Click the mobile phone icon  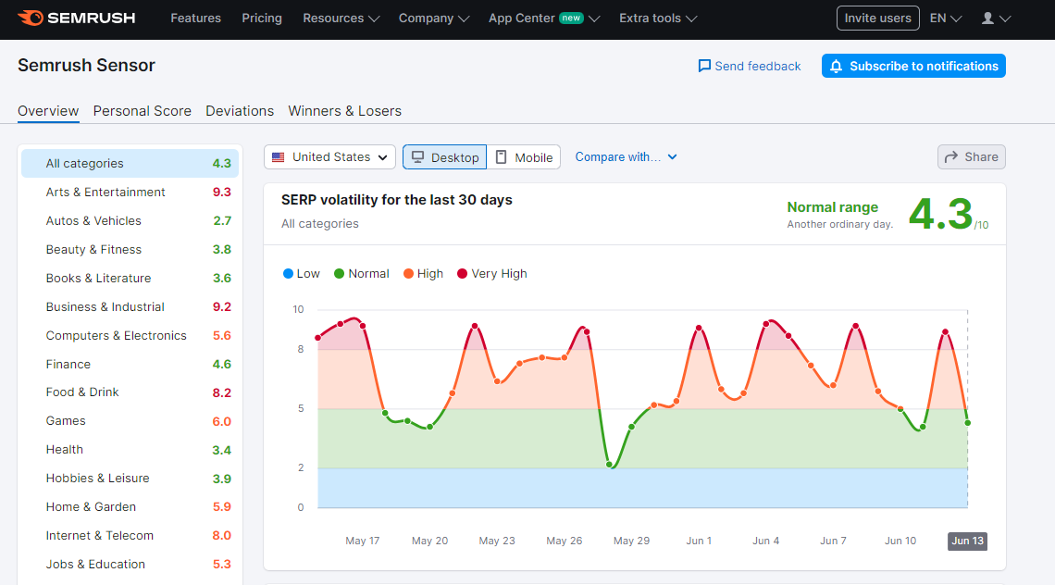click(x=501, y=156)
